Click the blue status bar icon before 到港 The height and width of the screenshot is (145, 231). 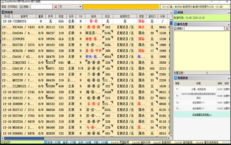tap(46, 142)
